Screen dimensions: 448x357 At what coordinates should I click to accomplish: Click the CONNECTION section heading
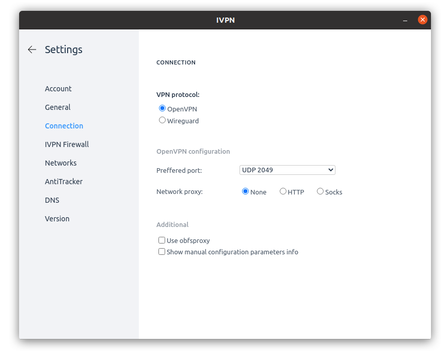pyautogui.click(x=175, y=62)
